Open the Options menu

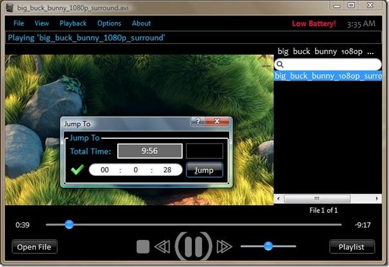109,24
